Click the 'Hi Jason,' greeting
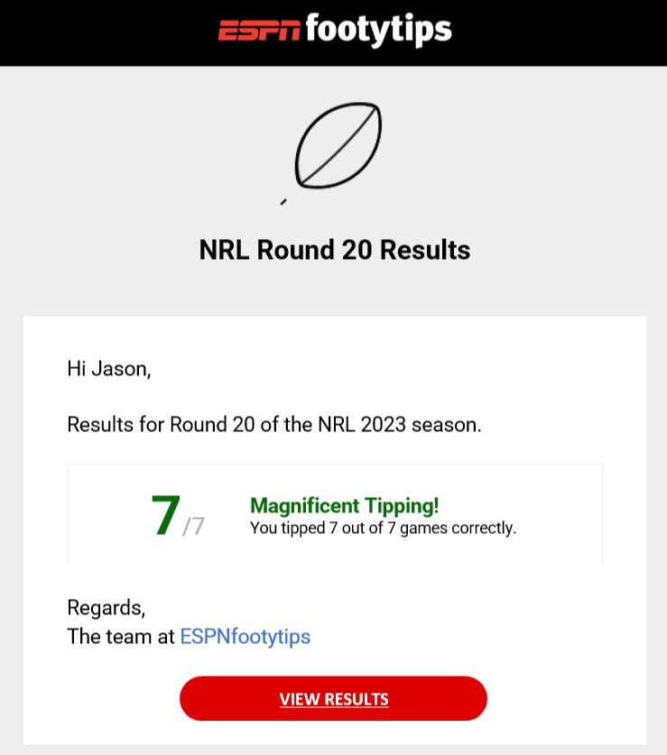The height and width of the screenshot is (755, 667). point(108,368)
